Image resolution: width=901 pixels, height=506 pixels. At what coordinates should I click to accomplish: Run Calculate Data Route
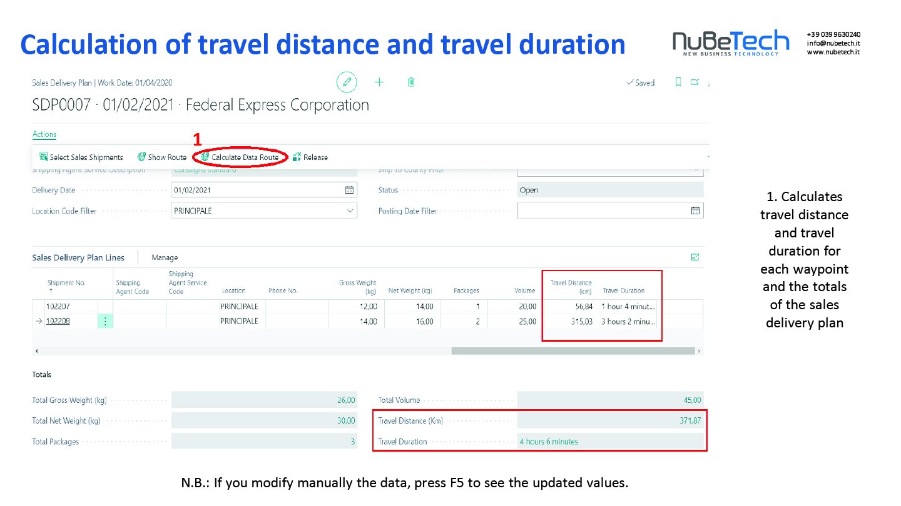tap(240, 157)
